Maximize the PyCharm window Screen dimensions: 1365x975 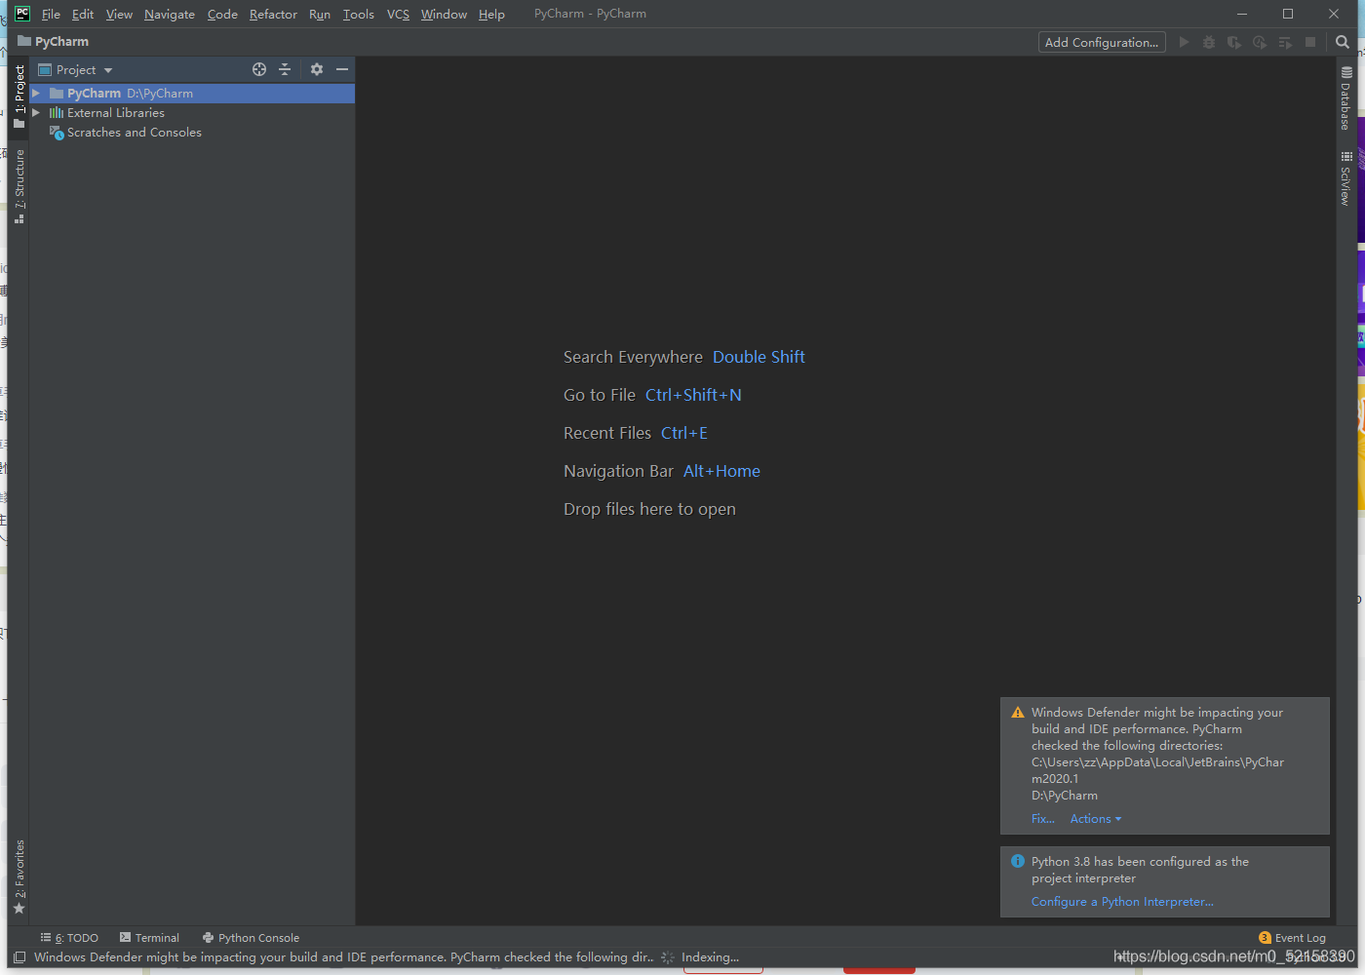coord(1288,14)
